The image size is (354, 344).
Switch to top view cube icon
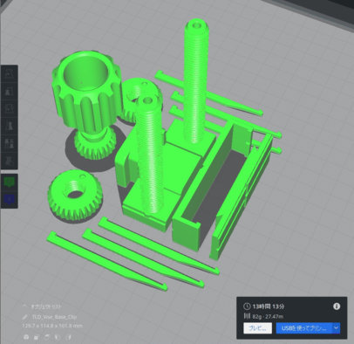click(47, 337)
